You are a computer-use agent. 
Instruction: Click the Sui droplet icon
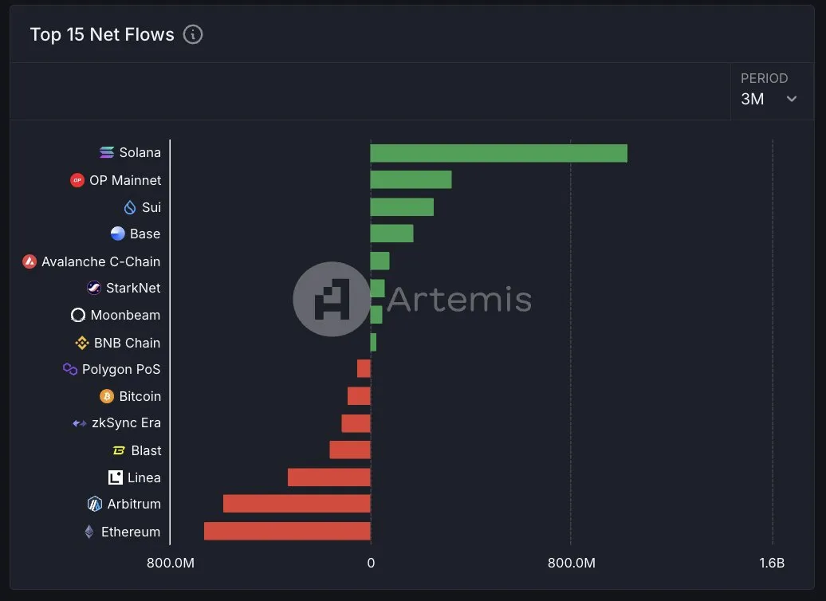coord(130,207)
